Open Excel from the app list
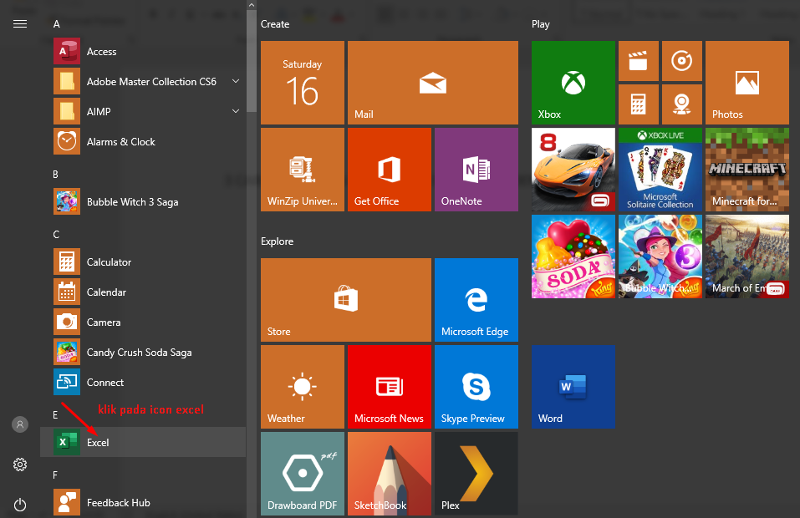Image resolution: width=800 pixels, height=518 pixels. click(98, 442)
